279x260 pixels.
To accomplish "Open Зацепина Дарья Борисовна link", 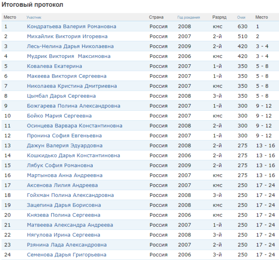I will click(64, 205).
